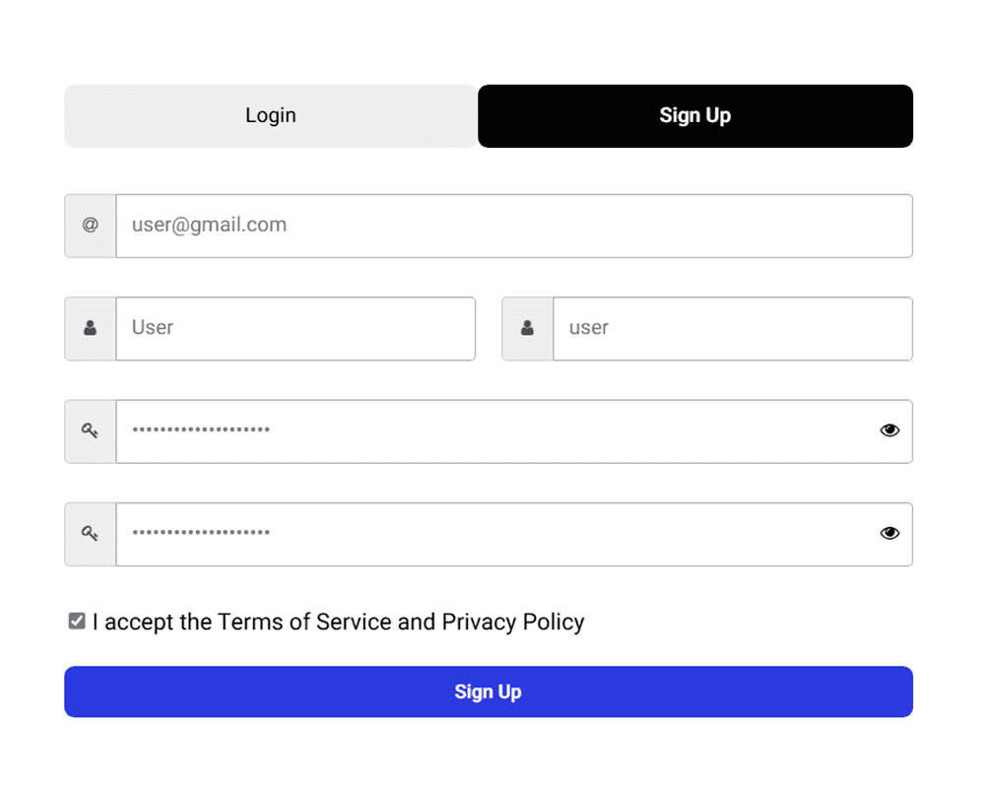Switch to the Login tab
Image resolution: width=985 pixels, height=786 pixels.
(271, 116)
